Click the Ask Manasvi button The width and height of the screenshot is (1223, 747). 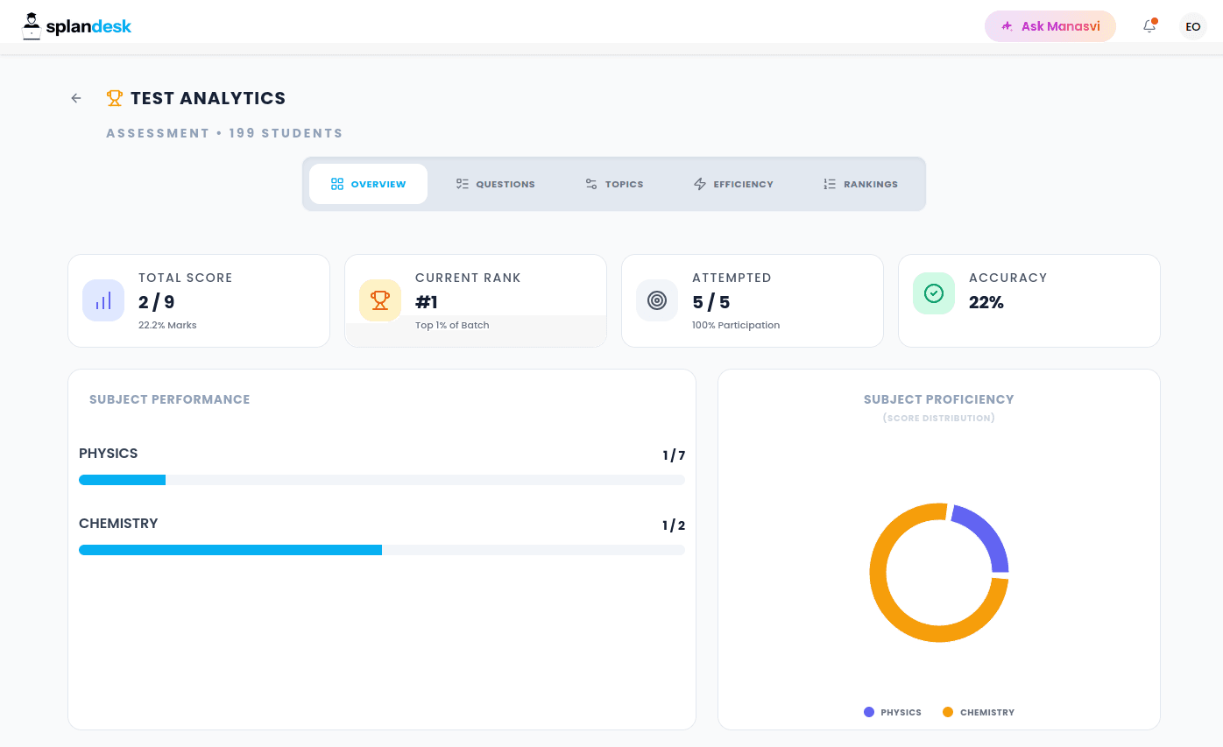tap(1050, 26)
